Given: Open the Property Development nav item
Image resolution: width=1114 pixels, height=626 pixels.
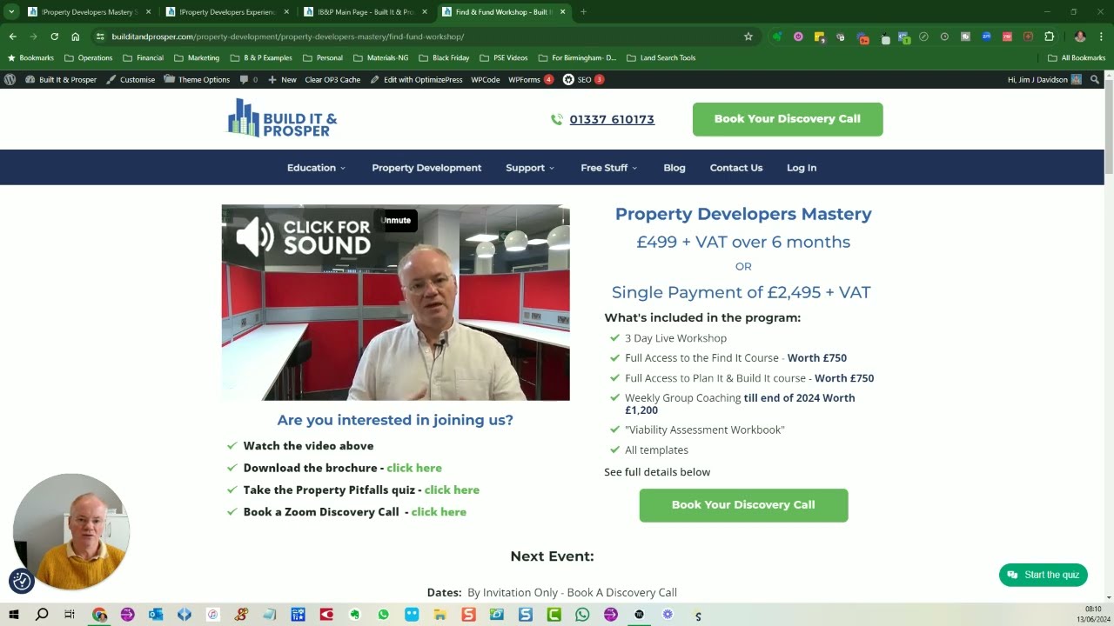Looking at the screenshot, I should click(426, 168).
